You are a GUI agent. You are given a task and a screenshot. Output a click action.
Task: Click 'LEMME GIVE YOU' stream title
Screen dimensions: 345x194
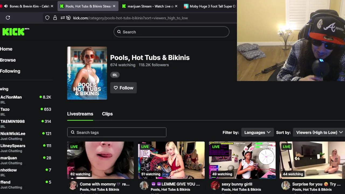tap(175, 184)
